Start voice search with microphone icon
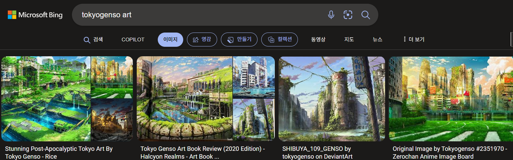 click(331, 15)
